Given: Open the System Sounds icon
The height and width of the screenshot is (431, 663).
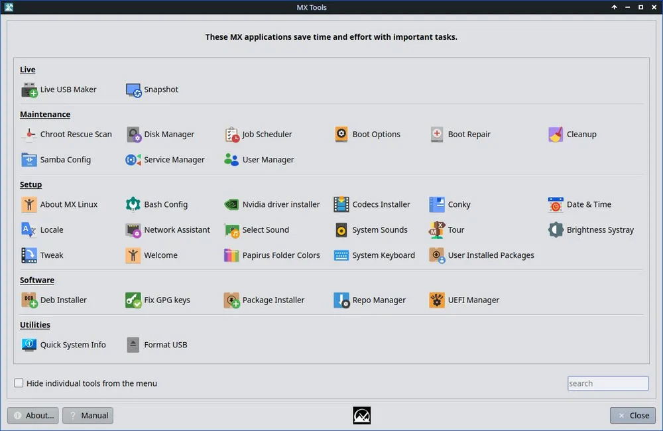Looking at the screenshot, I should pos(341,230).
